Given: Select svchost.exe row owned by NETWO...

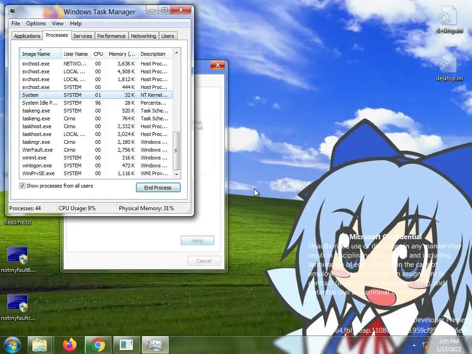Looking at the screenshot, I should [96, 64].
